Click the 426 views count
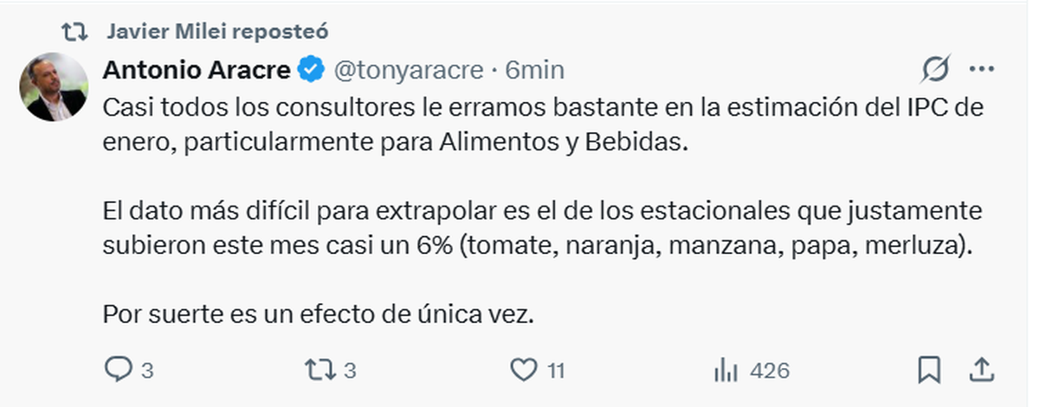This screenshot has width=1039, height=407. (770, 371)
